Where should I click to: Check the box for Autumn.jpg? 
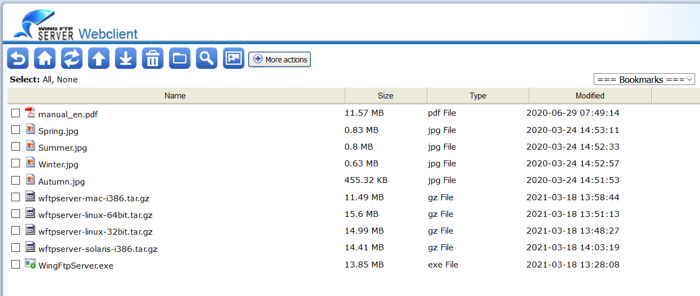point(16,180)
